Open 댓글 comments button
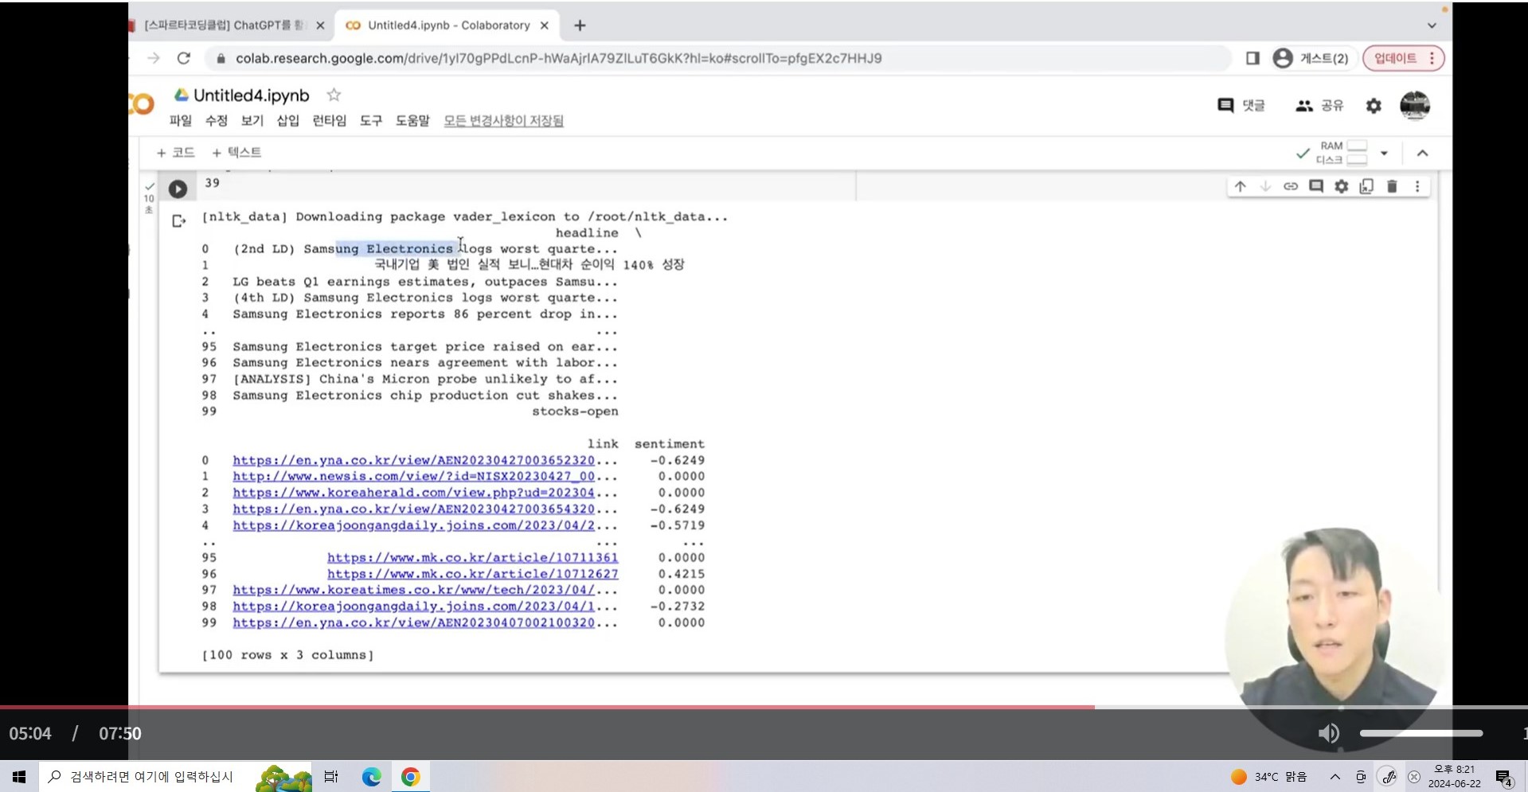Viewport: 1528px width, 792px height. [x=1241, y=105]
